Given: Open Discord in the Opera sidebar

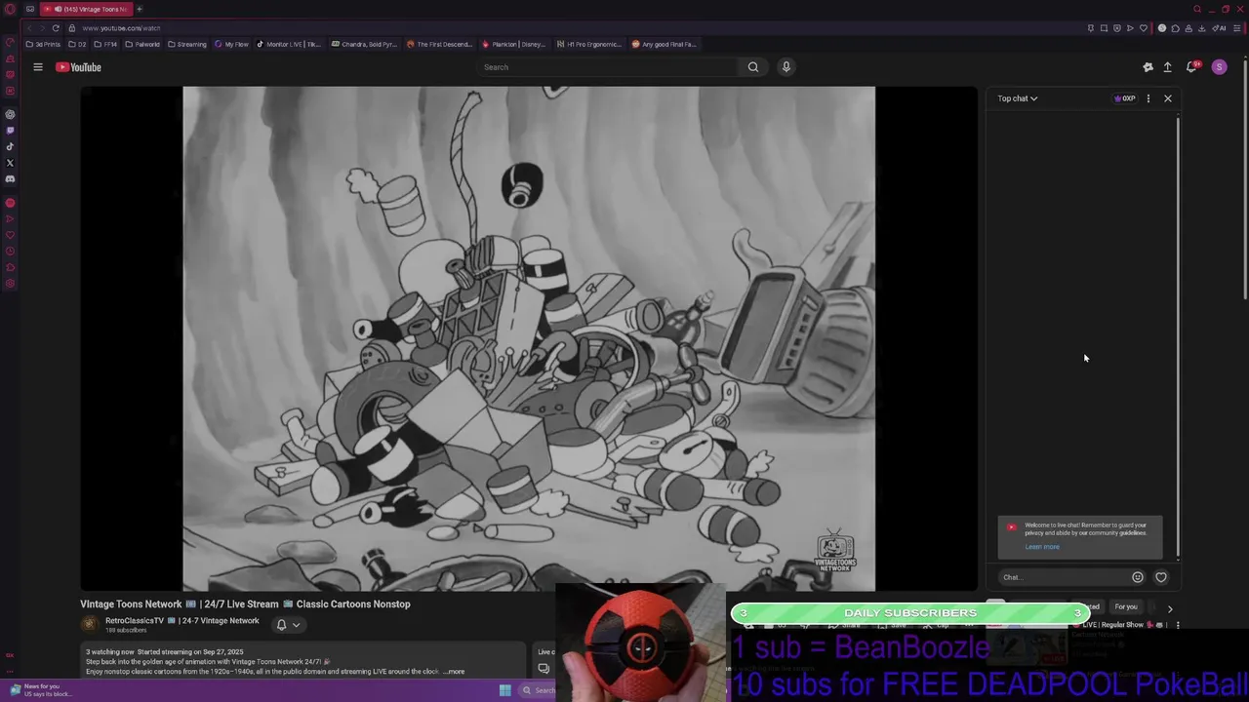Looking at the screenshot, I should click(x=10, y=179).
